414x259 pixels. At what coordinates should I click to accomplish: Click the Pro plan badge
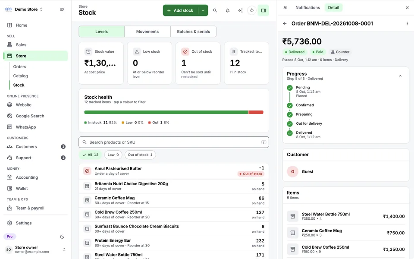(10, 237)
